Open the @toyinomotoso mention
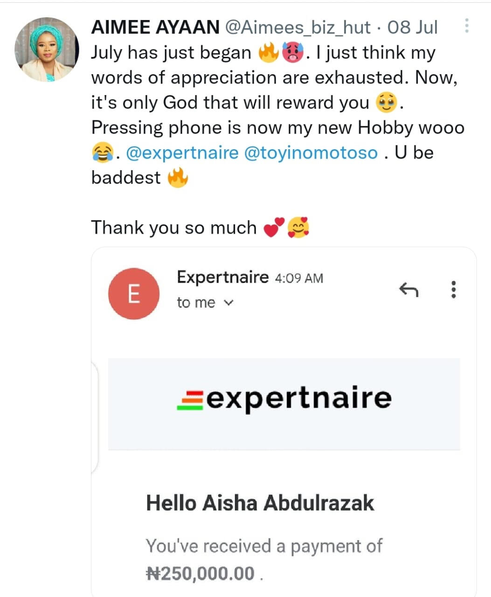 [311, 153]
